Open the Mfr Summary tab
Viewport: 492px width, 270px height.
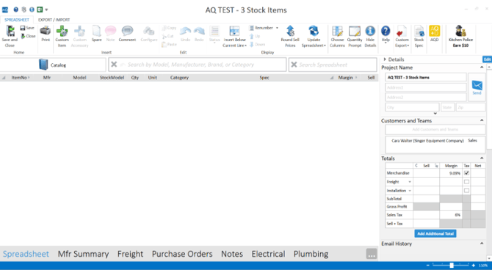[83, 254]
